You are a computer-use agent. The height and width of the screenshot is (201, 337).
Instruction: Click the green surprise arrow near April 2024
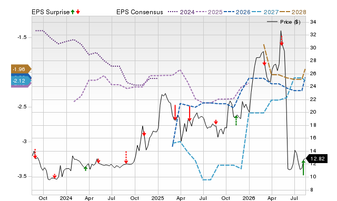tap(85, 168)
